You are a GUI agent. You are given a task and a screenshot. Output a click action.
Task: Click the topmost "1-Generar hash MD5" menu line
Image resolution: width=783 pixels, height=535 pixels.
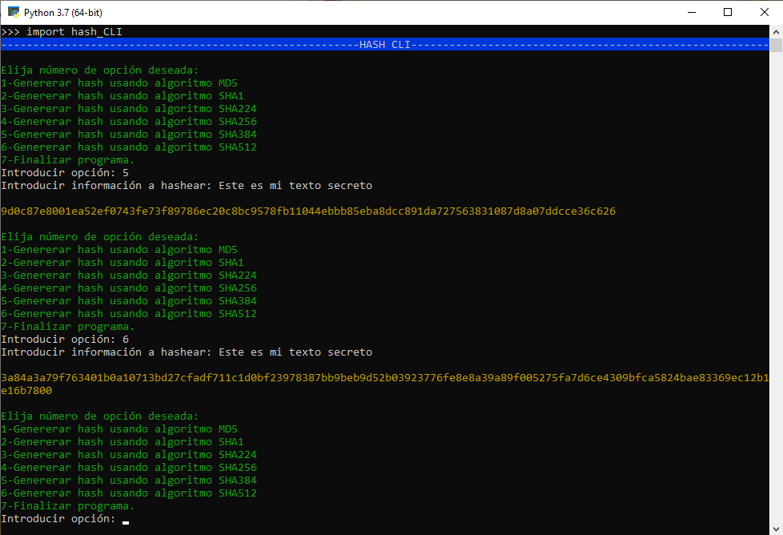coord(119,83)
